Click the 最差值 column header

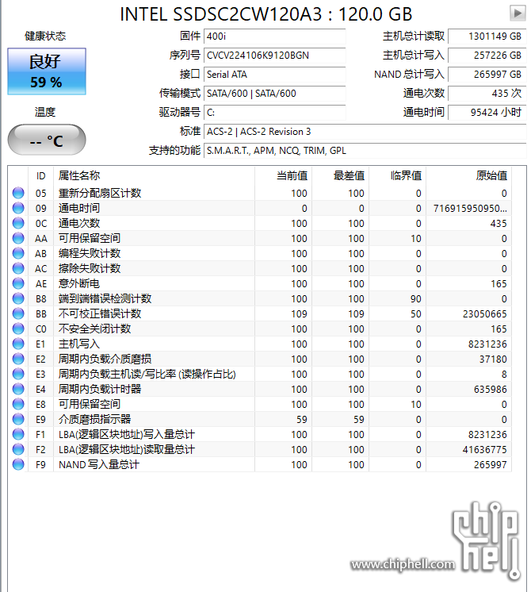point(341,175)
